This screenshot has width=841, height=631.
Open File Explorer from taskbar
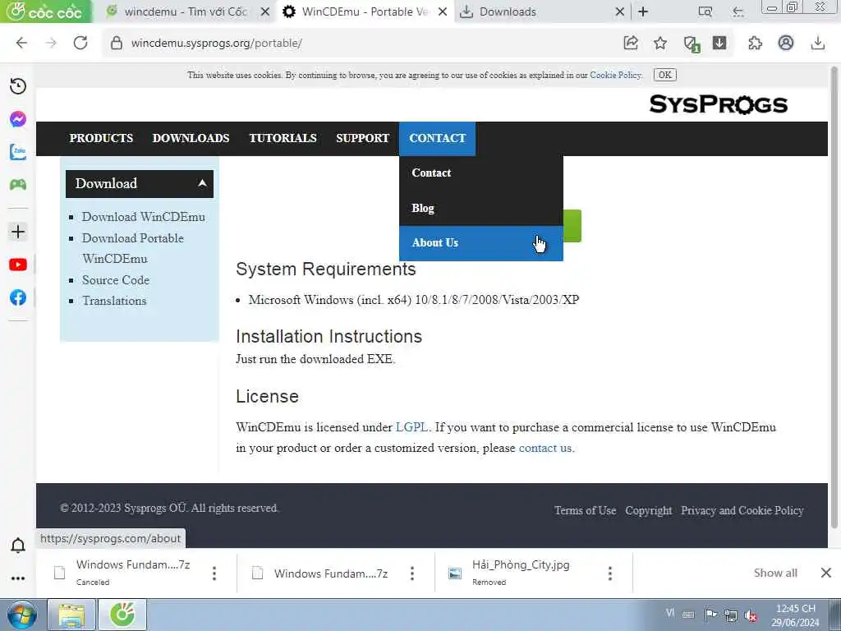(71, 615)
